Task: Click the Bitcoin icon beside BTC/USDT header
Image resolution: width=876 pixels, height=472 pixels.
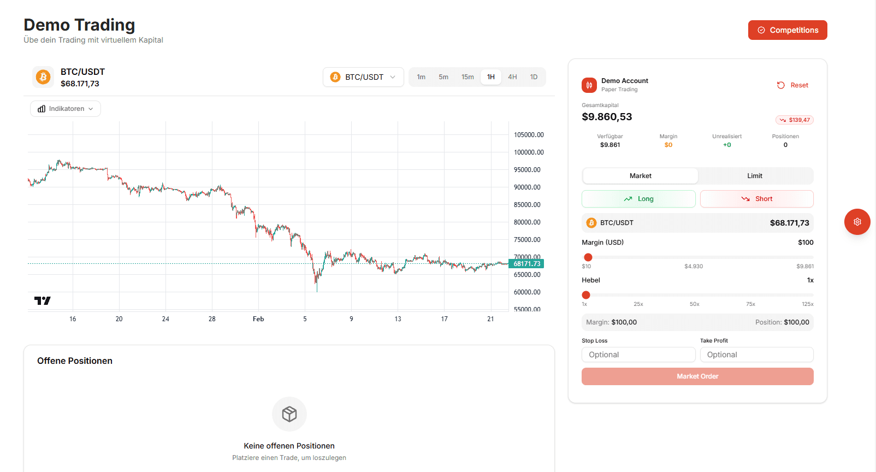Action: pyautogui.click(x=43, y=77)
